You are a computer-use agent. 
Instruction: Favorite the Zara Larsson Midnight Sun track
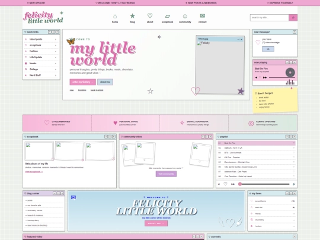294,162
